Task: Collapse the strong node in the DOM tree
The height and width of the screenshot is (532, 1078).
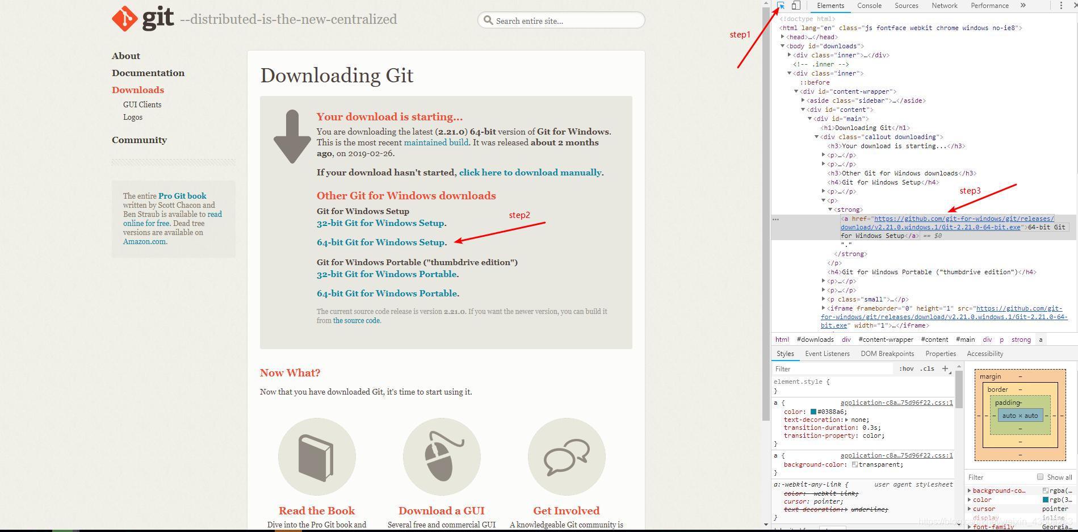Action: pyautogui.click(x=830, y=210)
